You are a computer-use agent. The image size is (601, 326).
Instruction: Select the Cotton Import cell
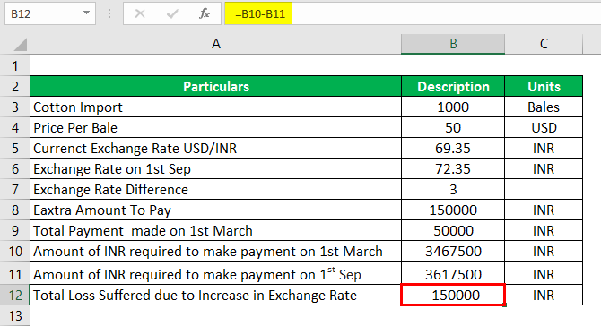point(216,107)
